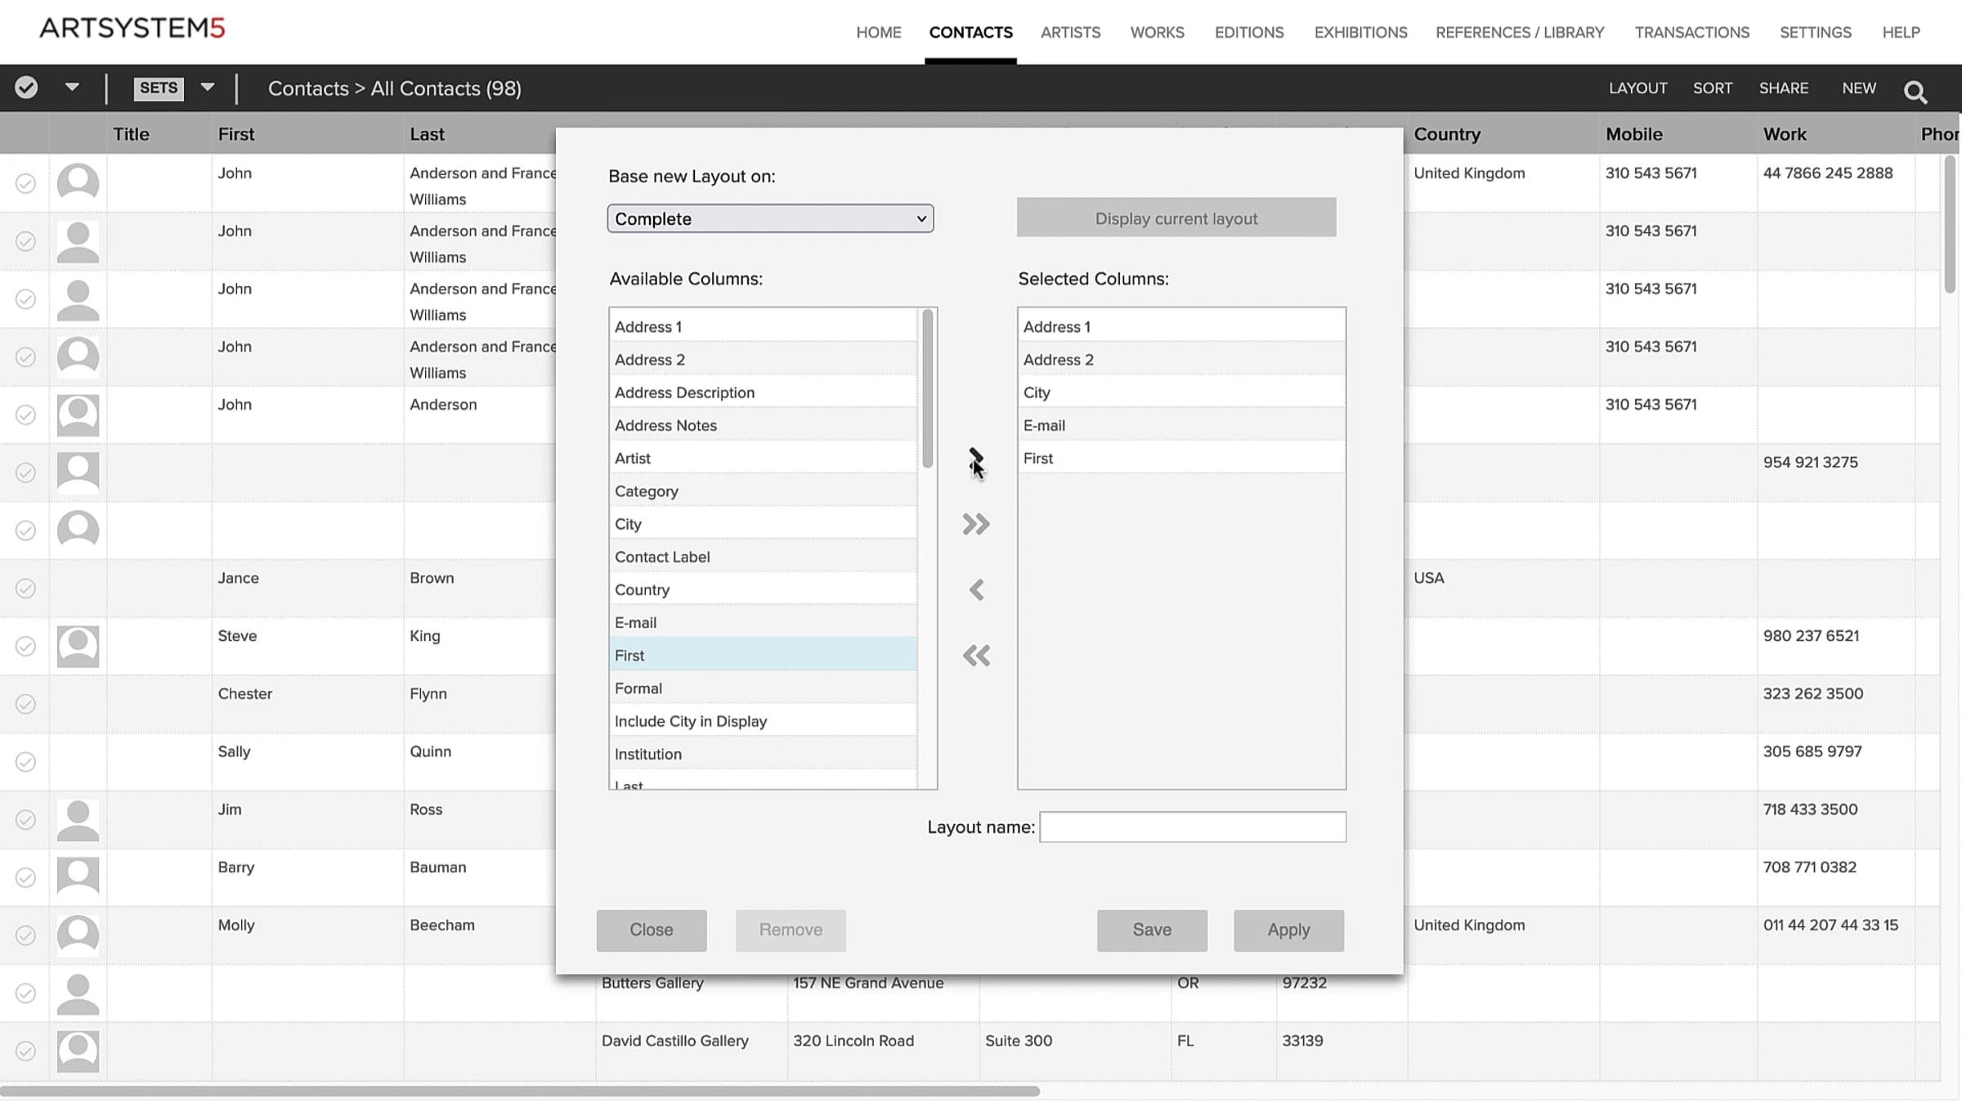Click the Mobile column header
1962x1102 pixels.
click(x=1633, y=134)
